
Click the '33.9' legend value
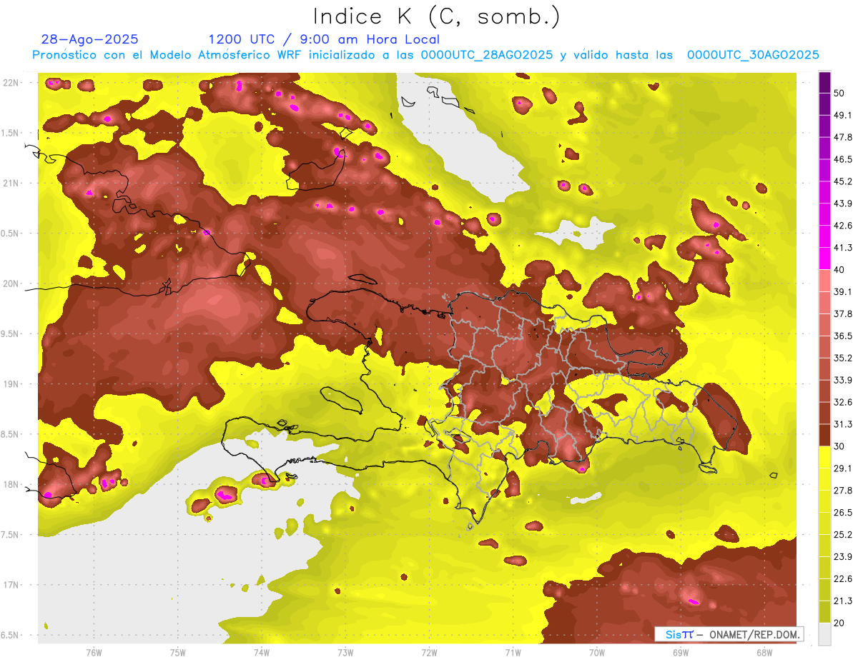pyautogui.click(x=843, y=380)
